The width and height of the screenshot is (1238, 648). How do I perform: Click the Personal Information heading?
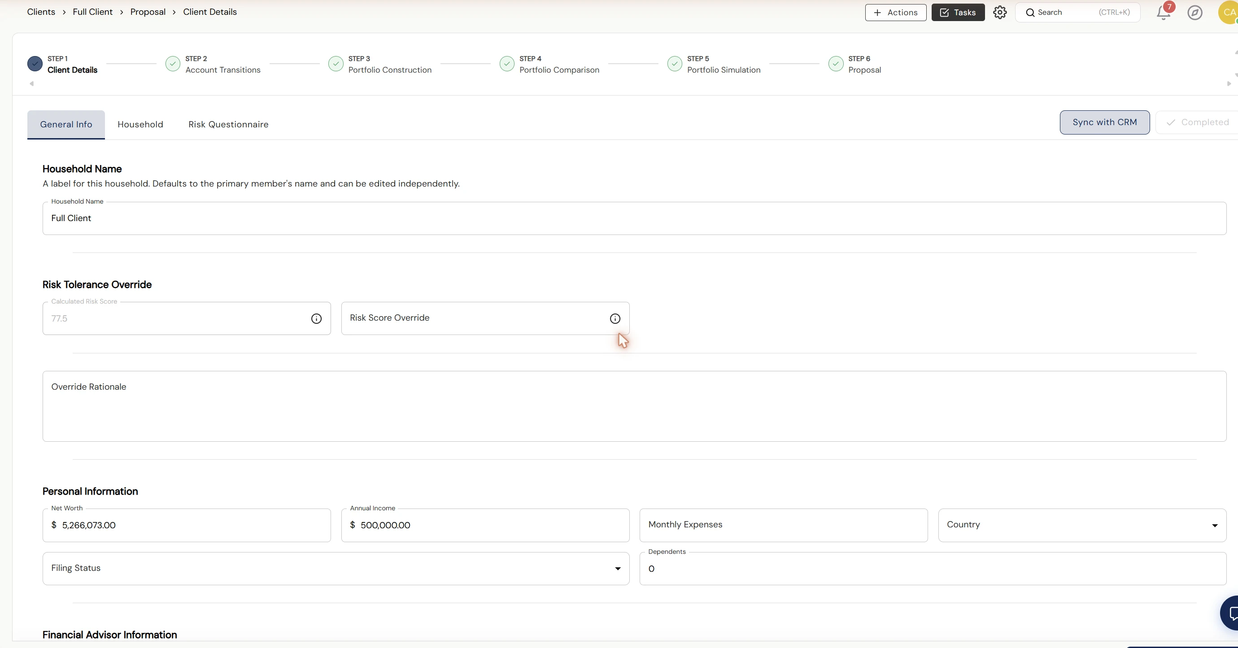click(x=90, y=491)
